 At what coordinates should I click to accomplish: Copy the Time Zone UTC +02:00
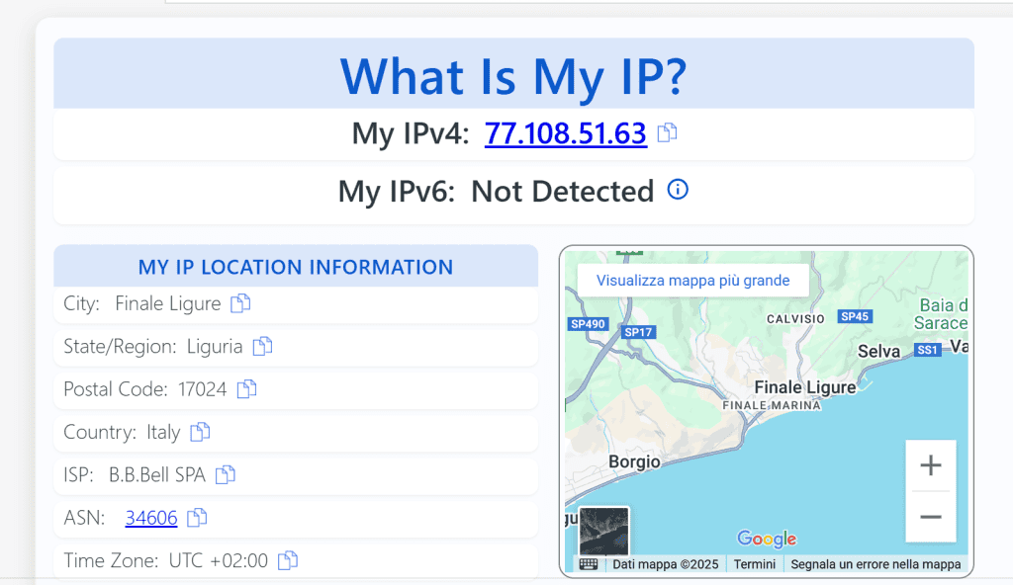point(287,560)
